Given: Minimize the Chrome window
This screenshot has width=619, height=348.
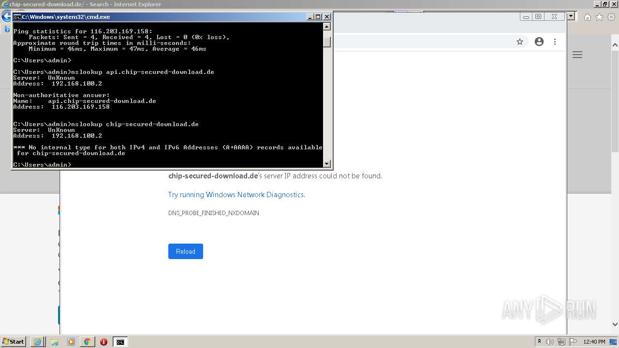Looking at the screenshot, I should tap(526, 16).
